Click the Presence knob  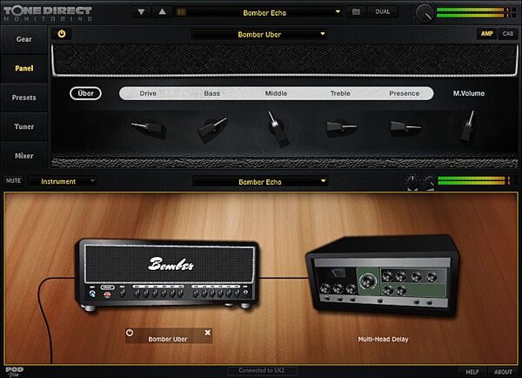405,128
